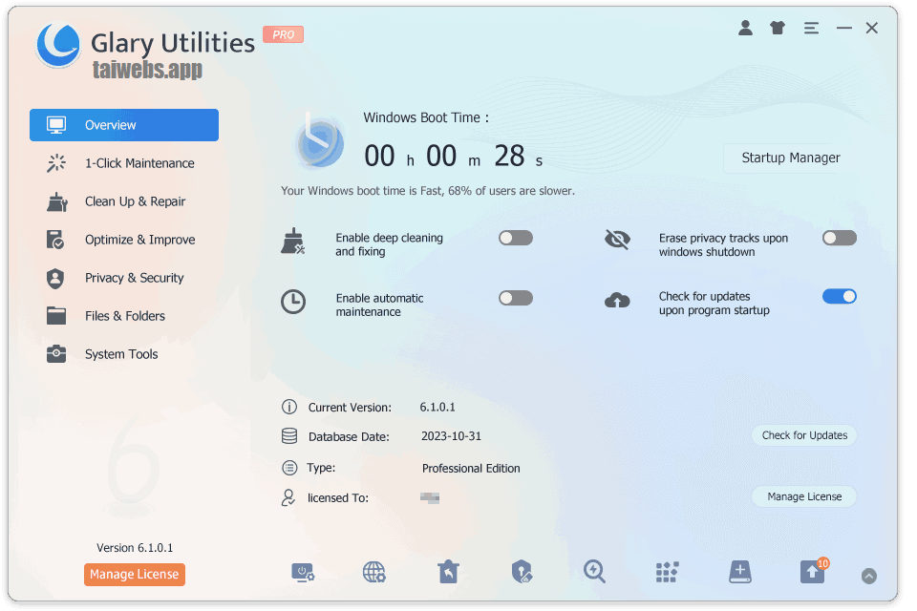
Task: Open the hamburger menu icon
Action: pyautogui.click(x=811, y=28)
